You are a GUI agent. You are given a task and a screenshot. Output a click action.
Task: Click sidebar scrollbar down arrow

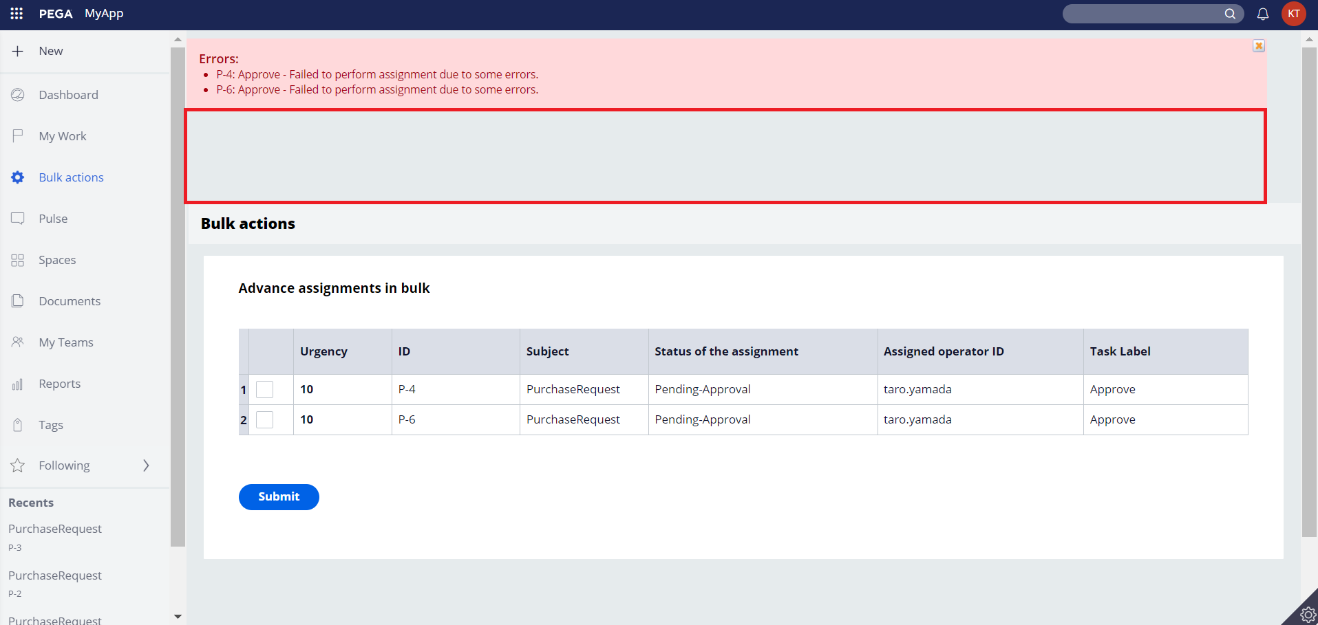tap(178, 617)
